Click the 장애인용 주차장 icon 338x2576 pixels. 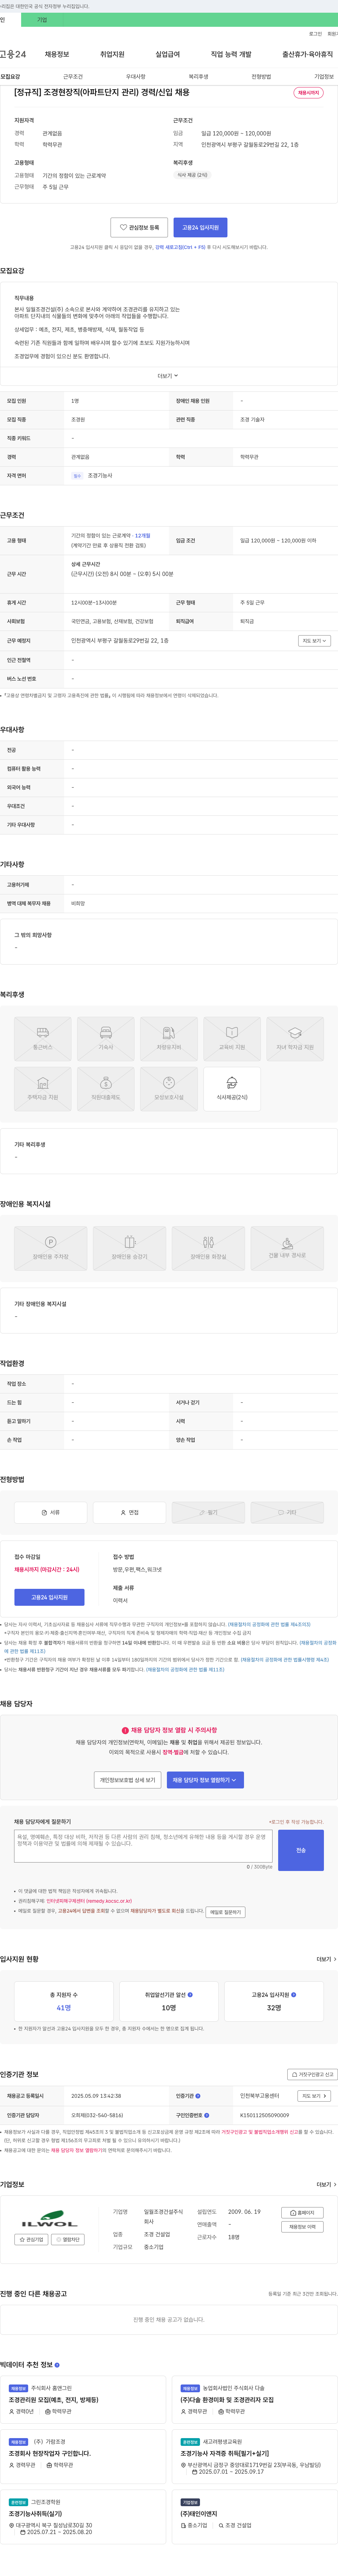(x=51, y=1248)
